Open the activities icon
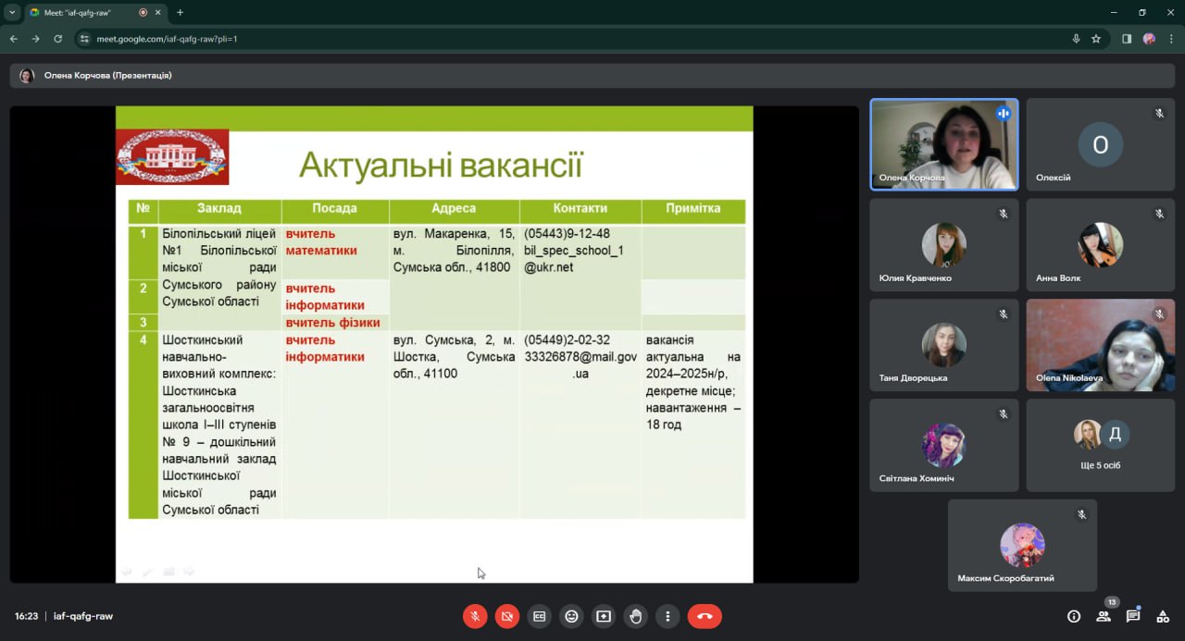 point(1163,616)
